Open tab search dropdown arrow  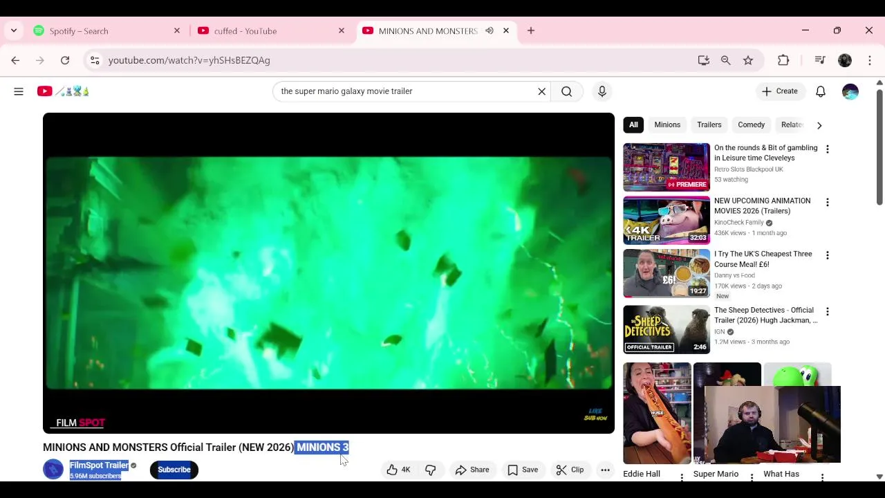click(x=14, y=30)
